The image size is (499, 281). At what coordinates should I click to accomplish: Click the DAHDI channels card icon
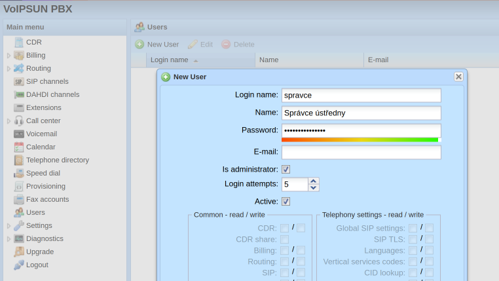click(x=19, y=95)
